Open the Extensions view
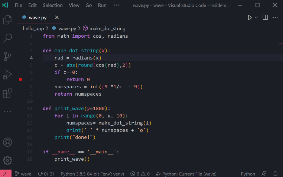The width and height of the screenshot is (283, 177). (7, 93)
